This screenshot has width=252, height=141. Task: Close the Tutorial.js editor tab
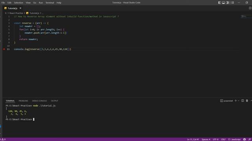(20, 8)
